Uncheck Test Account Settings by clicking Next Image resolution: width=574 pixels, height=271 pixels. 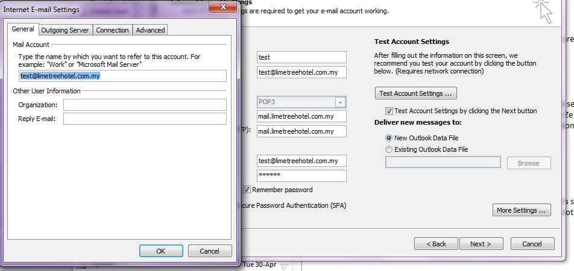pyautogui.click(x=389, y=111)
